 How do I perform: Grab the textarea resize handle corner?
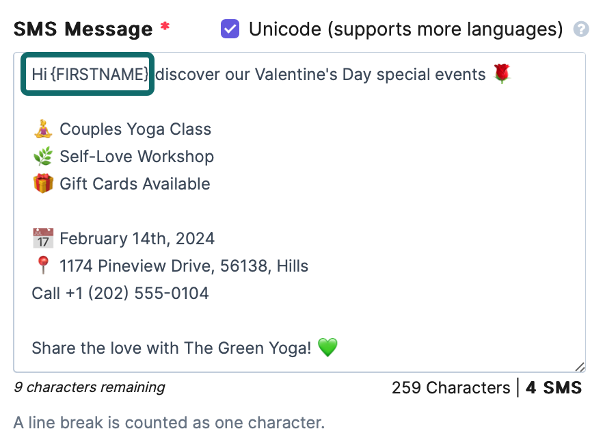[580, 367]
